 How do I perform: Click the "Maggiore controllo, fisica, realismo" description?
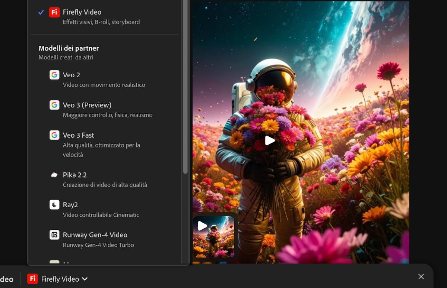coord(108,115)
